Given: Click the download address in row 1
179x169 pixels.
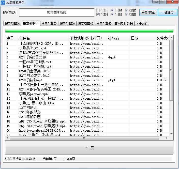Looking at the screenshot, I should coord(87,44).
